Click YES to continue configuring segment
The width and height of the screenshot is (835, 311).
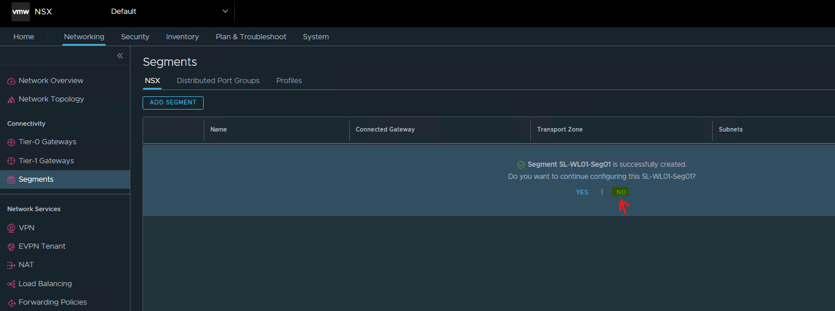[582, 192]
